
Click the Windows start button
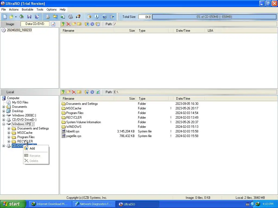pos(13,204)
